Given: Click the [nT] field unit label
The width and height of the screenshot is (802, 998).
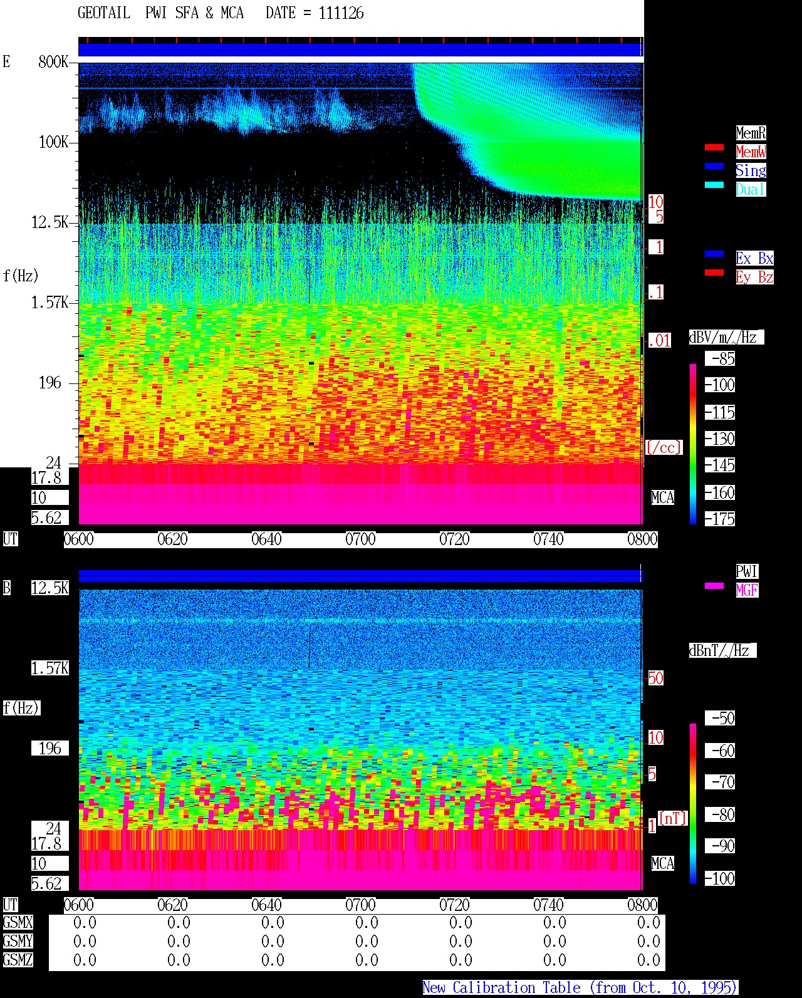Looking at the screenshot, I should [x=672, y=818].
